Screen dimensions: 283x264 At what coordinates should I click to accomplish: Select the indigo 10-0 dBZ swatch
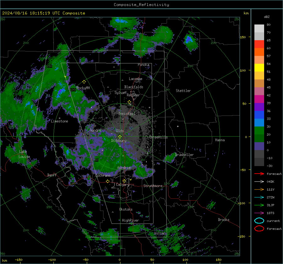[259, 146]
